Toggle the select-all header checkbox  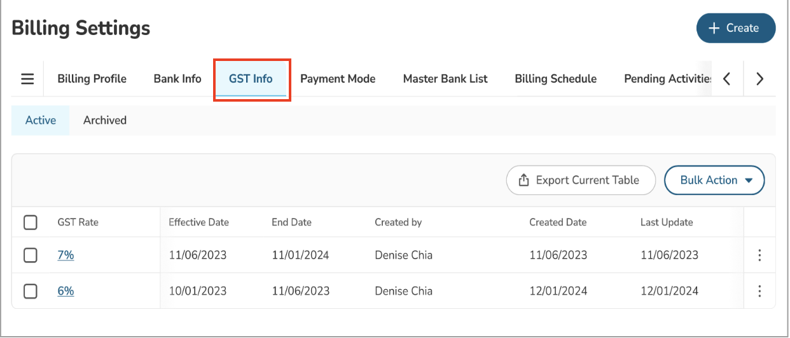(x=30, y=222)
